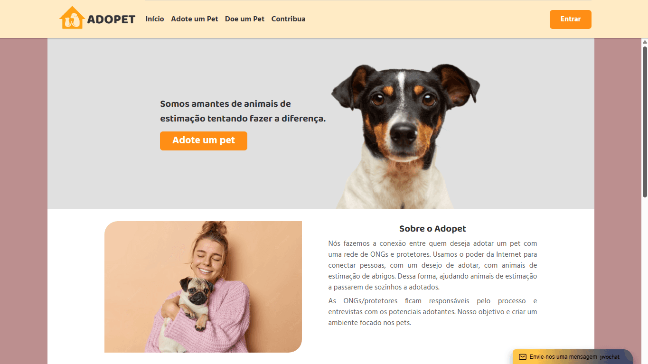Click the vertical scrollbar thumb
The height and width of the screenshot is (364, 648).
click(x=645, y=122)
